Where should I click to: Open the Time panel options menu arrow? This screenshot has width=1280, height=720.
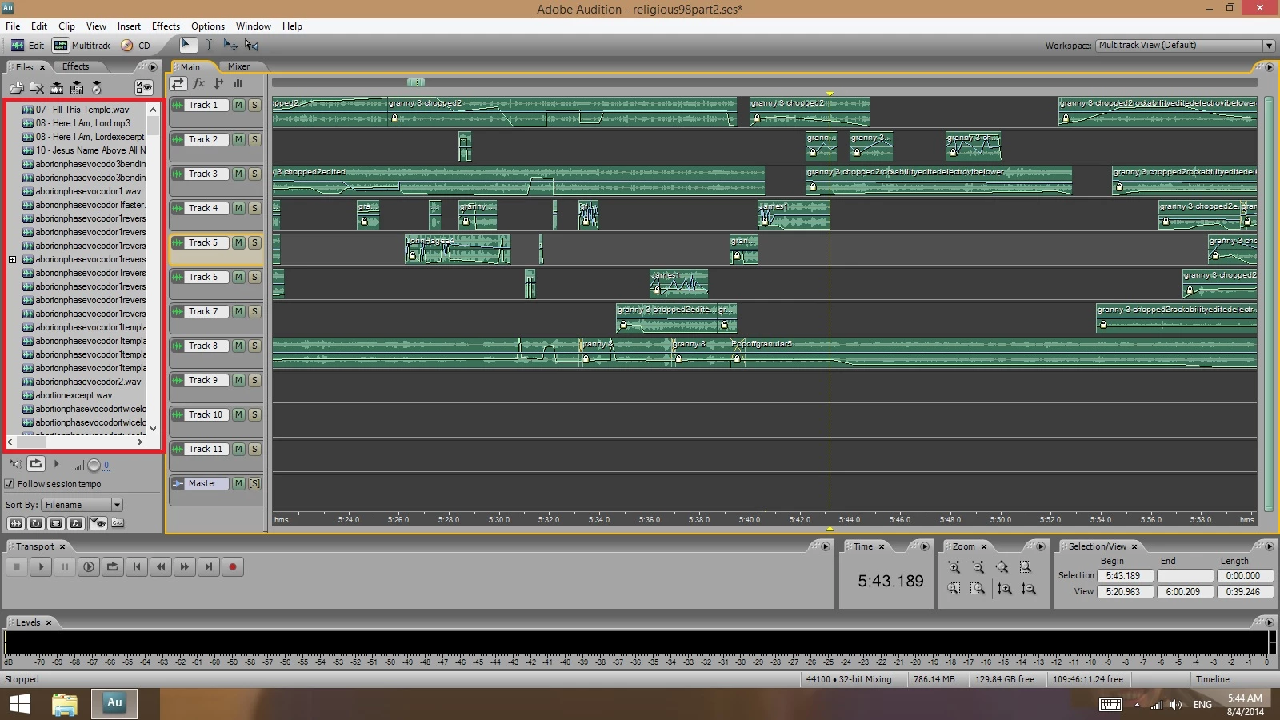coord(925,546)
